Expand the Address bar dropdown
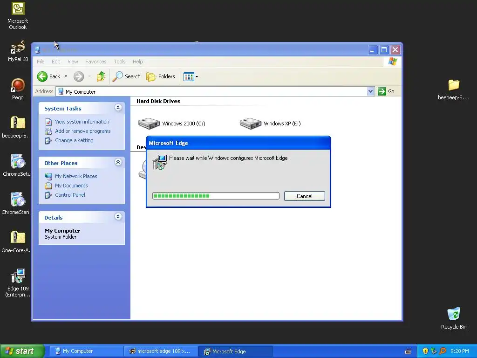The width and height of the screenshot is (477, 358). (370, 91)
